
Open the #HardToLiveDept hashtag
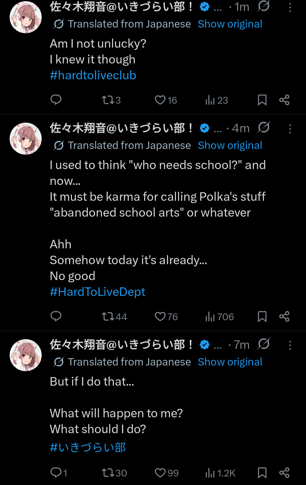pos(97,292)
